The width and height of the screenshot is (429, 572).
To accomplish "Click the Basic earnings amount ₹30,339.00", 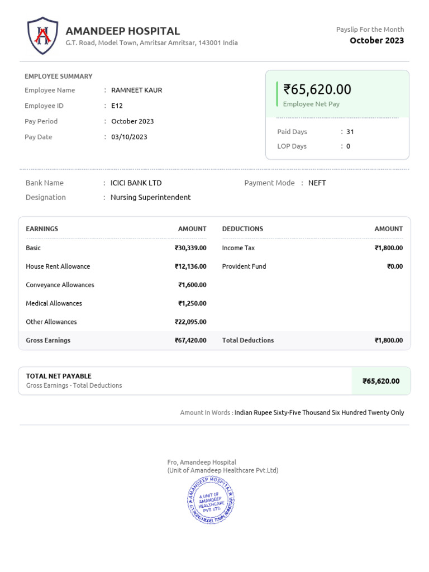I will 190,248.
